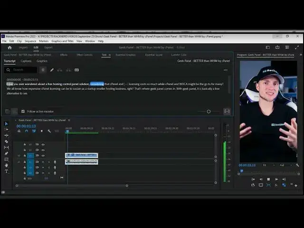This screenshot has height=228, width=304.
Task: Click the pause-detection icon beside search
Action: click(43, 70)
